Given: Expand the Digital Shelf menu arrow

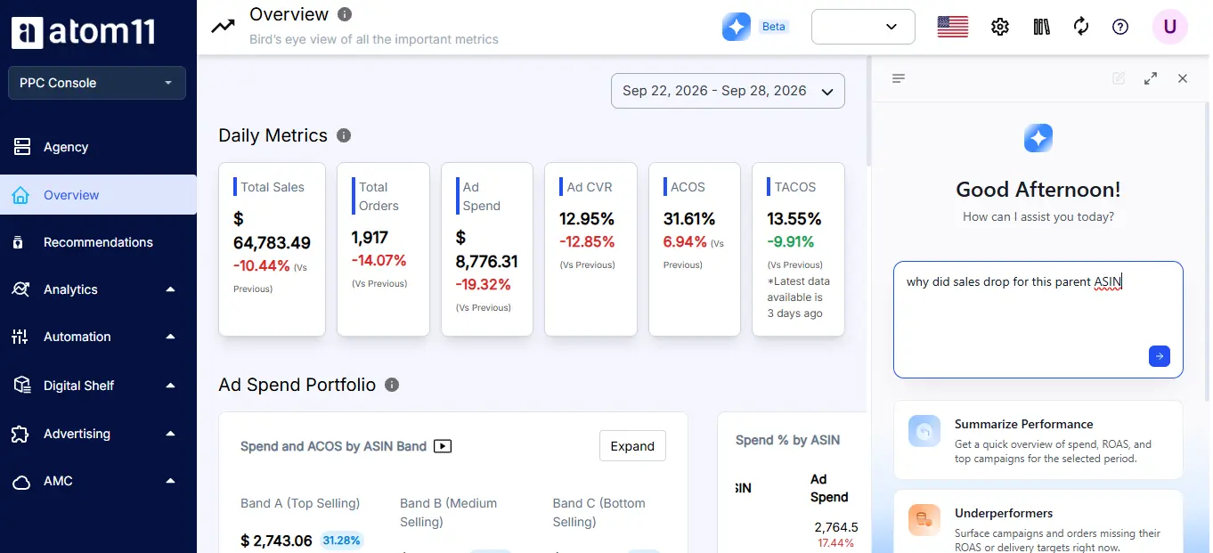Looking at the screenshot, I should (x=170, y=386).
